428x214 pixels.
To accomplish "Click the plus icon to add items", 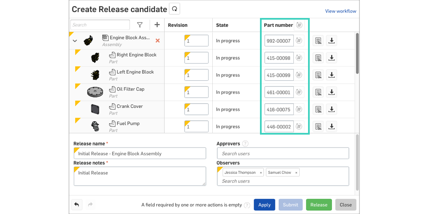I will pyautogui.click(x=157, y=25).
